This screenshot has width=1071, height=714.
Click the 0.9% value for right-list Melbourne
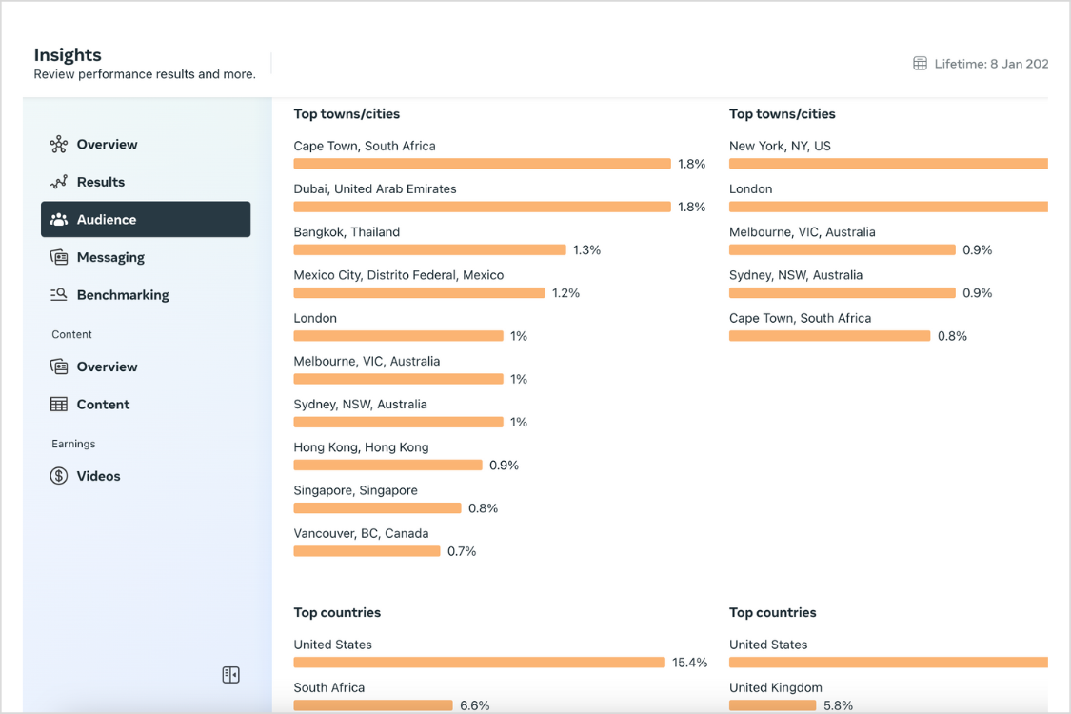pos(978,249)
